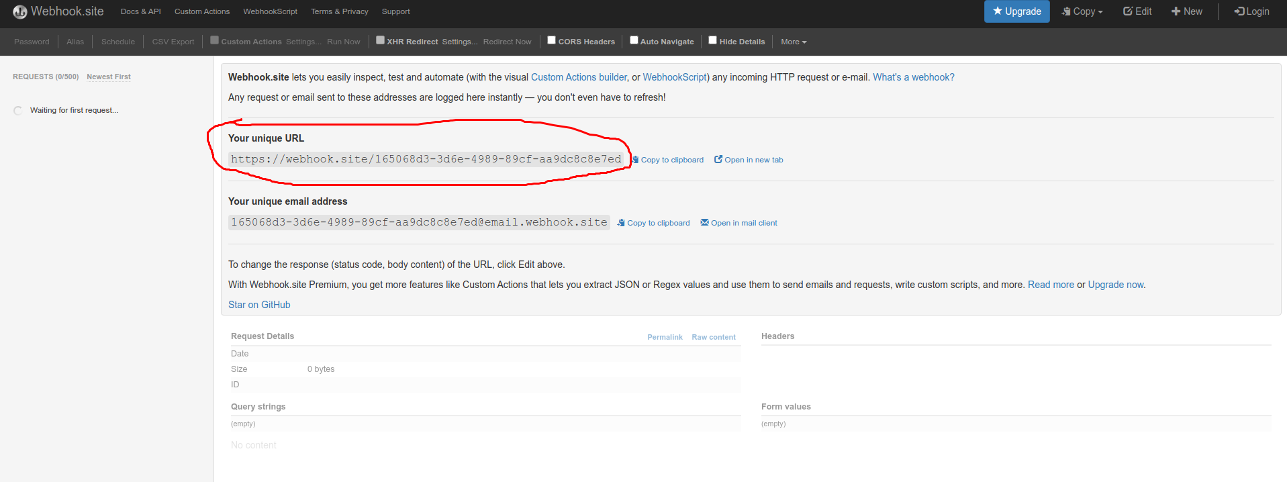The width and height of the screenshot is (1287, 482).
Task: Check the Hide Details checkbox
Action: pos(713,40)
